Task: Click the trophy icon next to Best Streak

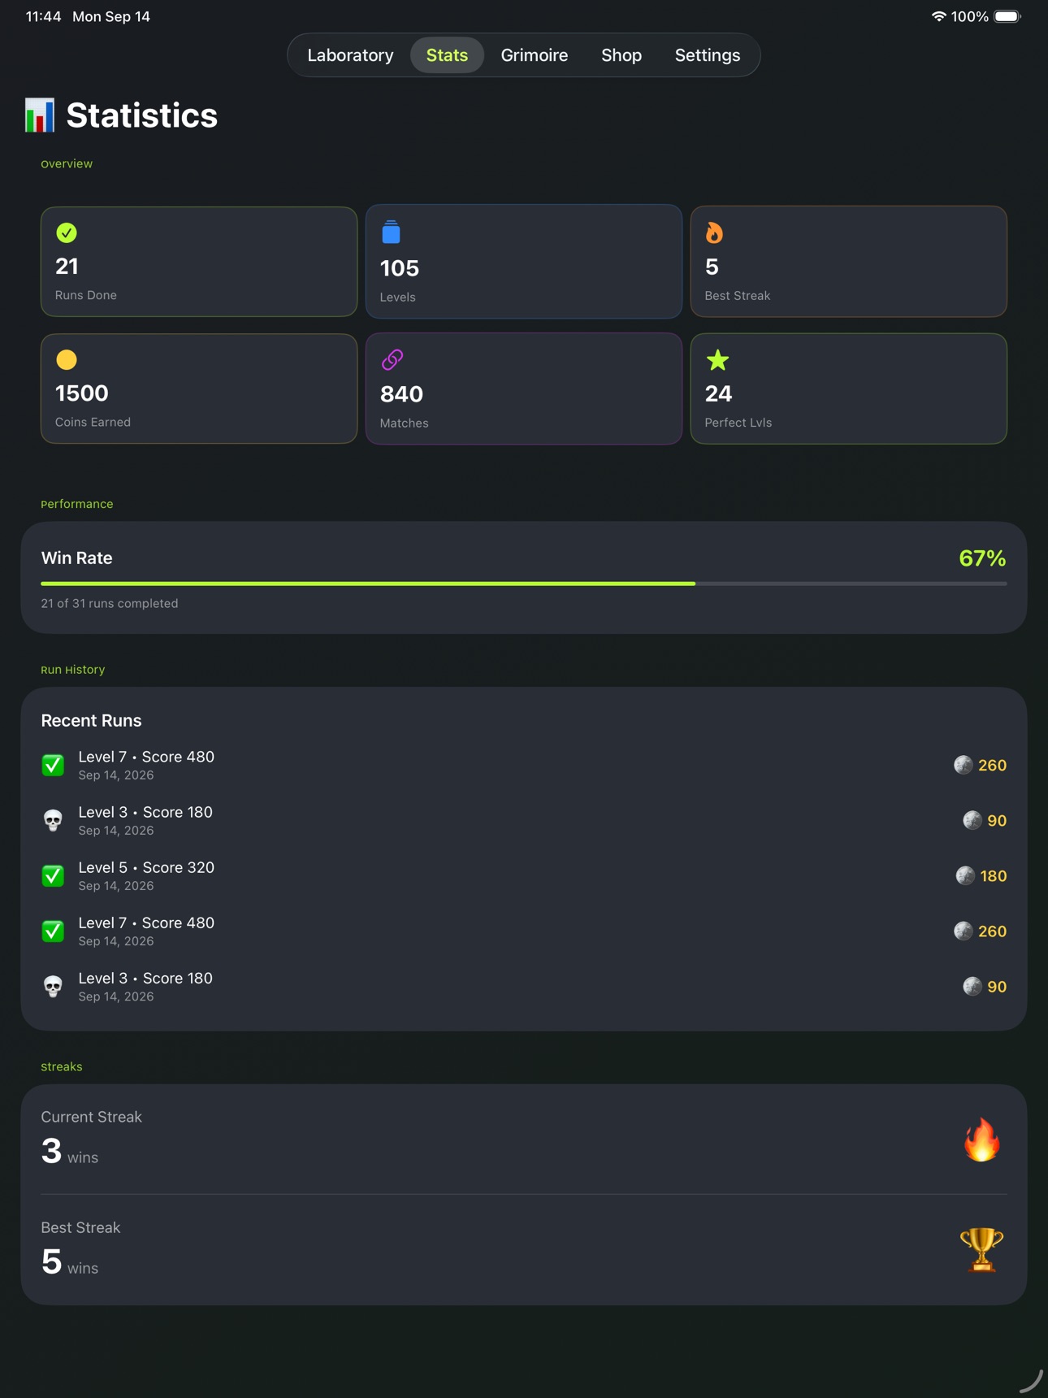Action: click(981, 1250)
